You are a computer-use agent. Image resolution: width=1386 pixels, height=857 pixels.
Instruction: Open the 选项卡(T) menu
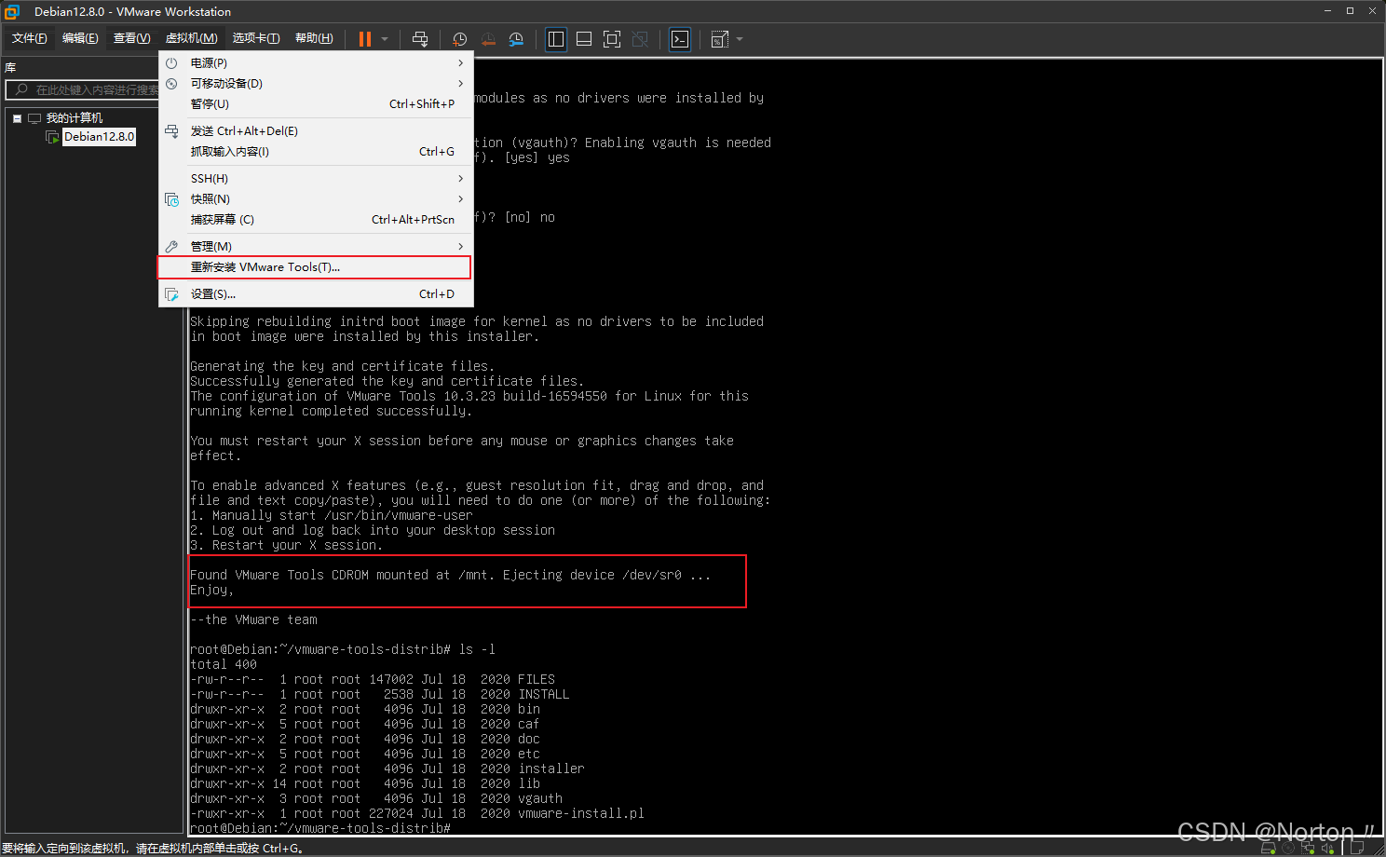point(256,38)
